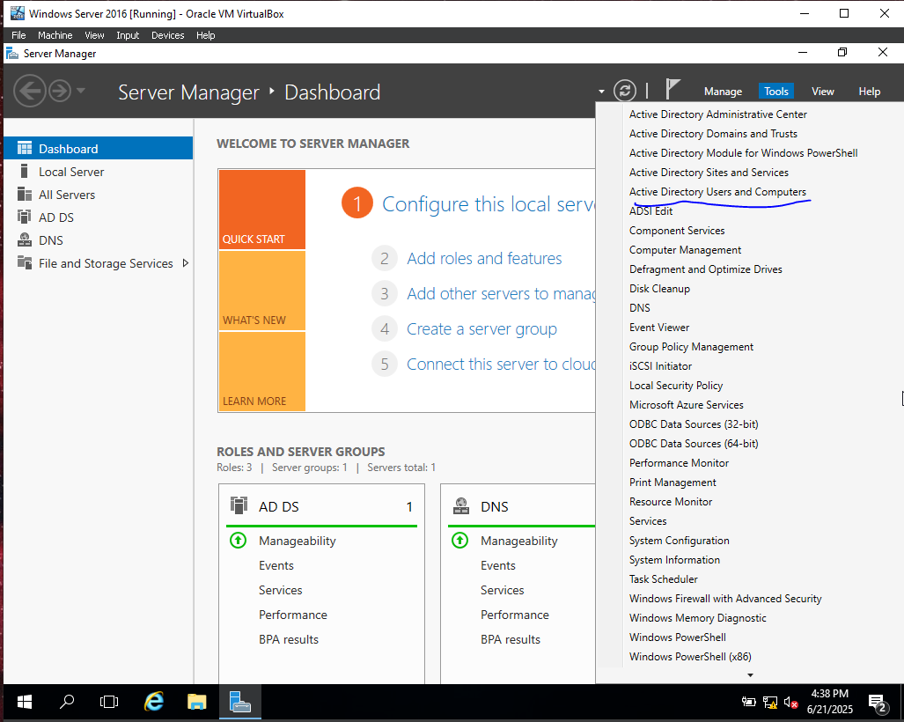
Task: Launch Internet Explorer from taskbar
Action: coord(153,702)
